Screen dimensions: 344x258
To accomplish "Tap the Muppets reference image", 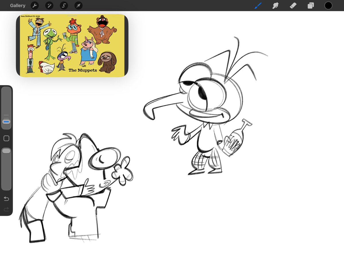I will pyautogui.click(x=72, y=46).
